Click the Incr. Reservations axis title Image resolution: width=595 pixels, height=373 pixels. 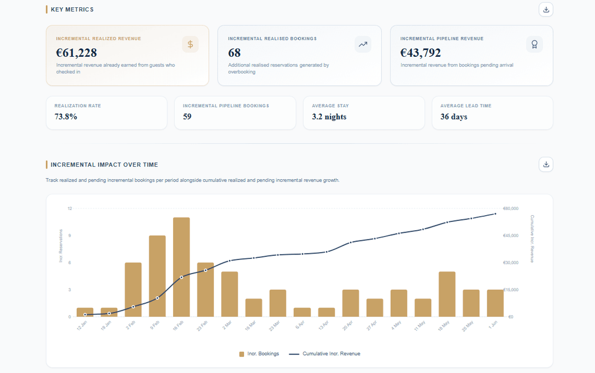click(x=61, y=246)
